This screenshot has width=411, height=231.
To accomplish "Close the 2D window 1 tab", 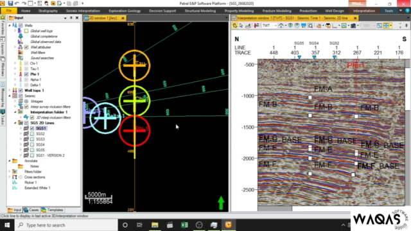I will (x=123, y=18).
